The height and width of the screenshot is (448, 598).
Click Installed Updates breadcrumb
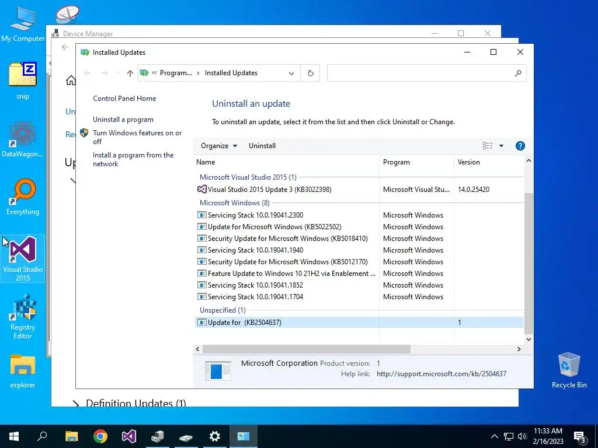click(x=231, y=73)
